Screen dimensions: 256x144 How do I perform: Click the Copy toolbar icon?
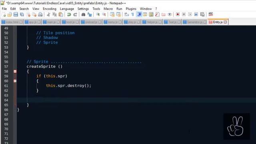coord(54,14)
